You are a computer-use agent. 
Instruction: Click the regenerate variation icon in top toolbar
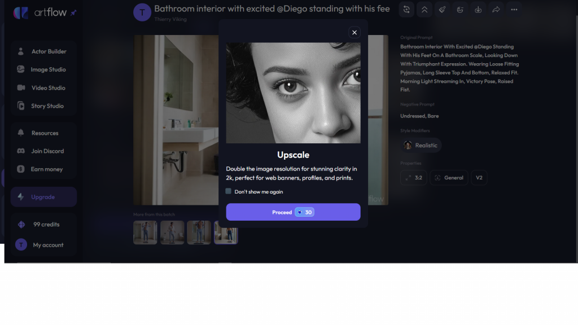click(406, 10)
